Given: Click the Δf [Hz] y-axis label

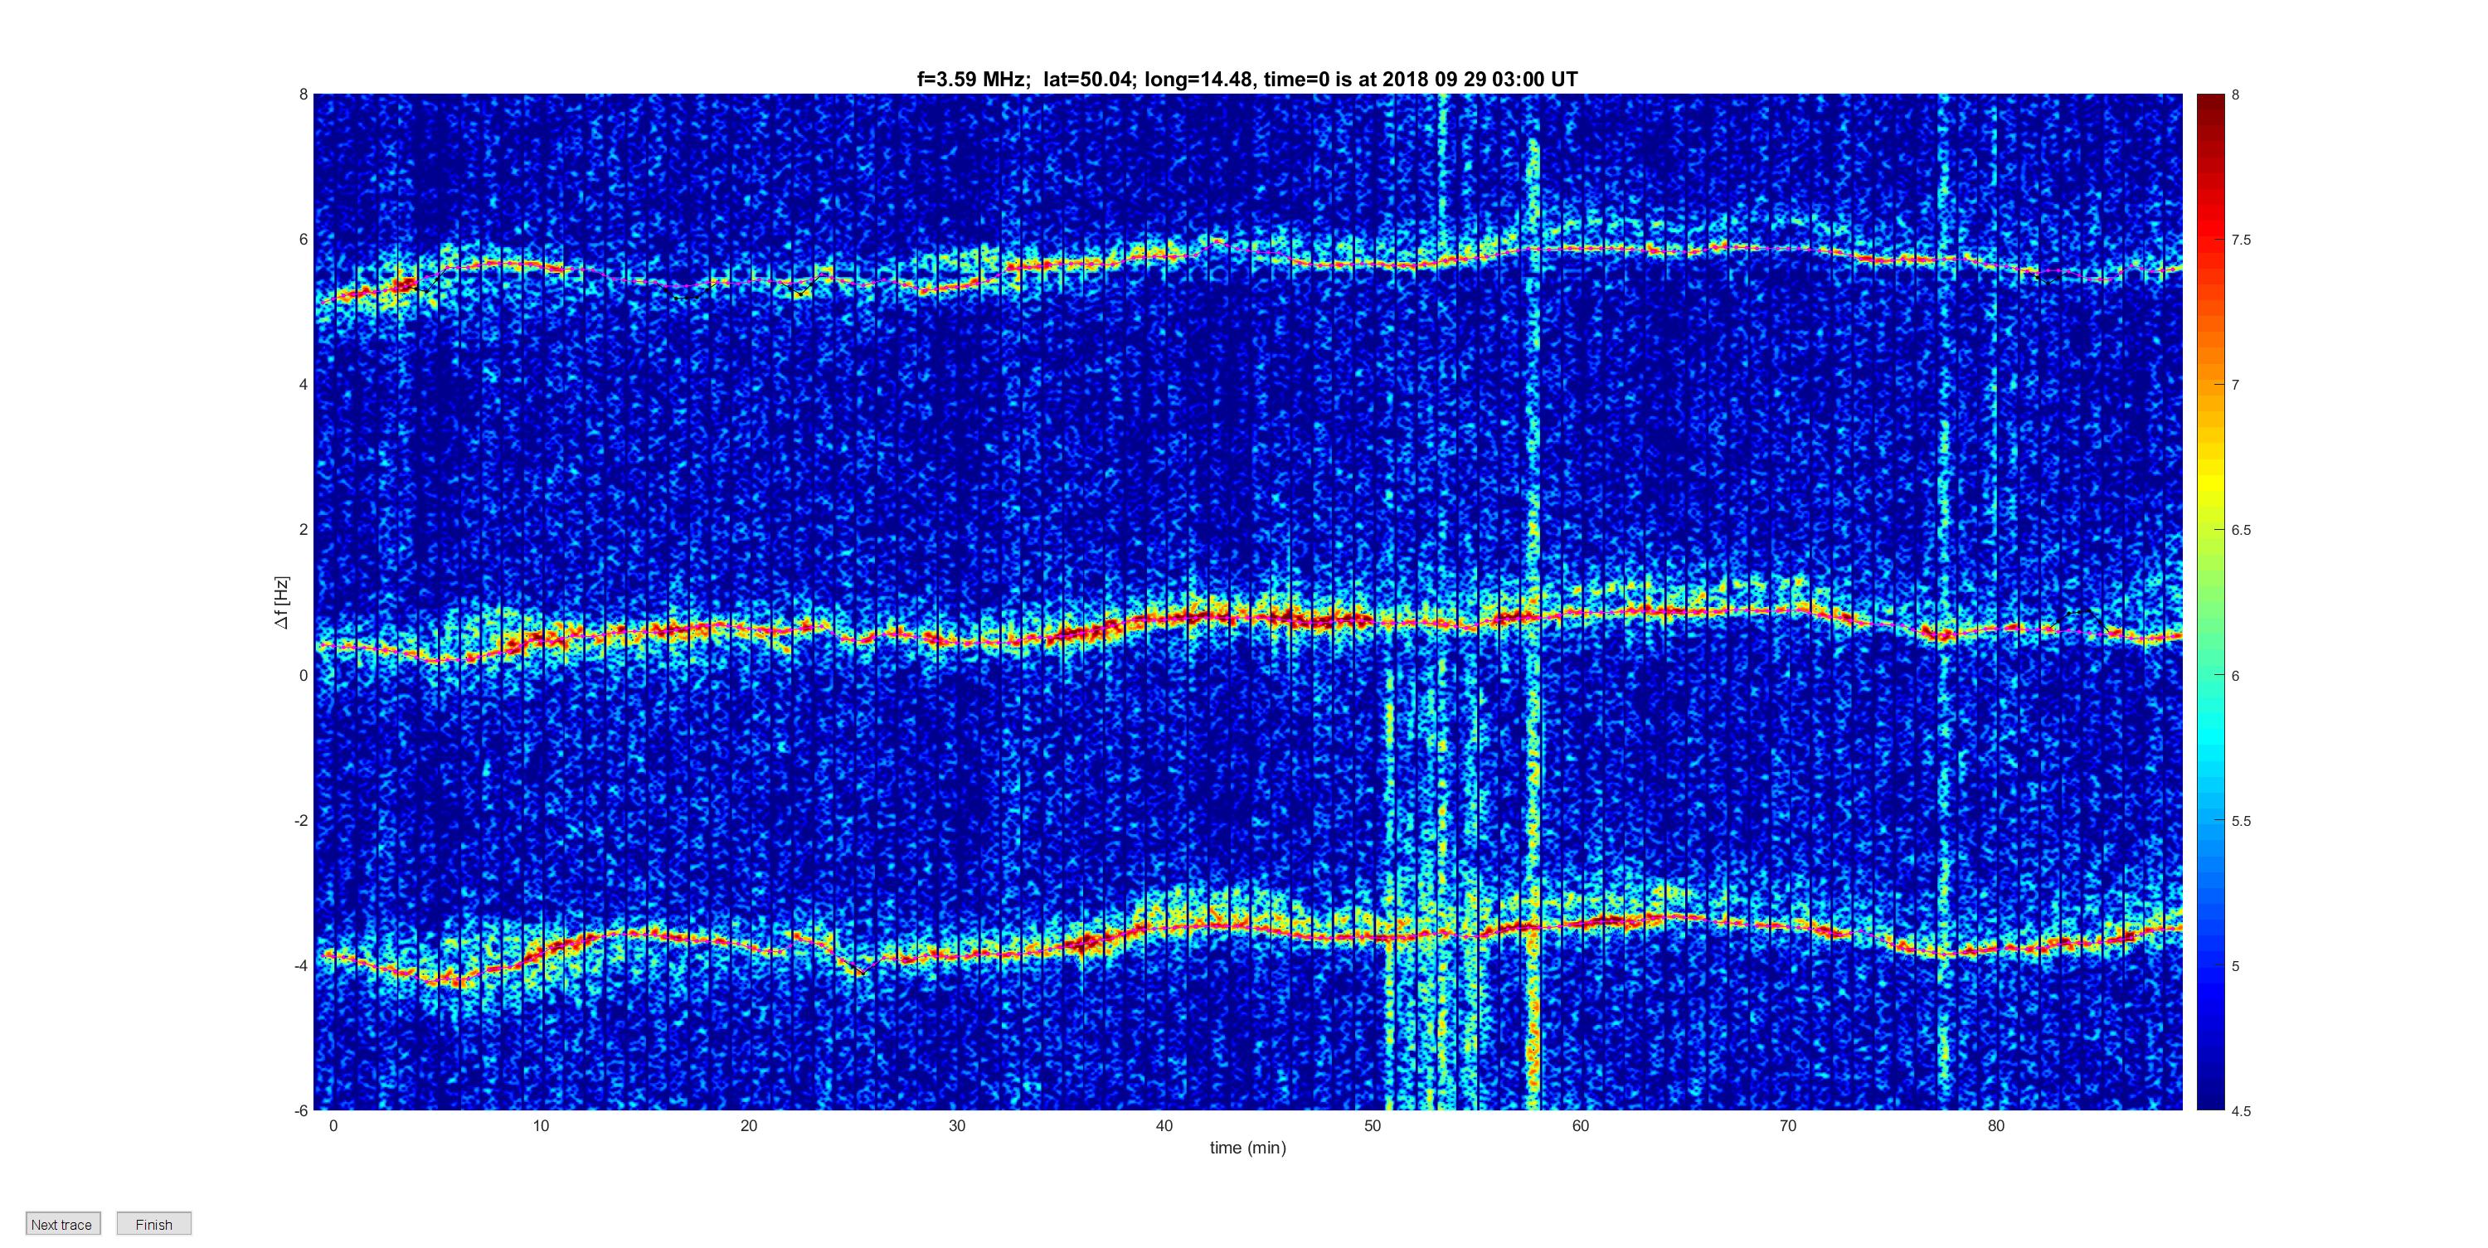Looking at the screenshot, I should pos(281,603).
